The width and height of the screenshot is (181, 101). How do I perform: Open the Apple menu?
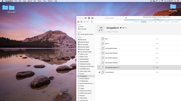(x=3, y=1)
